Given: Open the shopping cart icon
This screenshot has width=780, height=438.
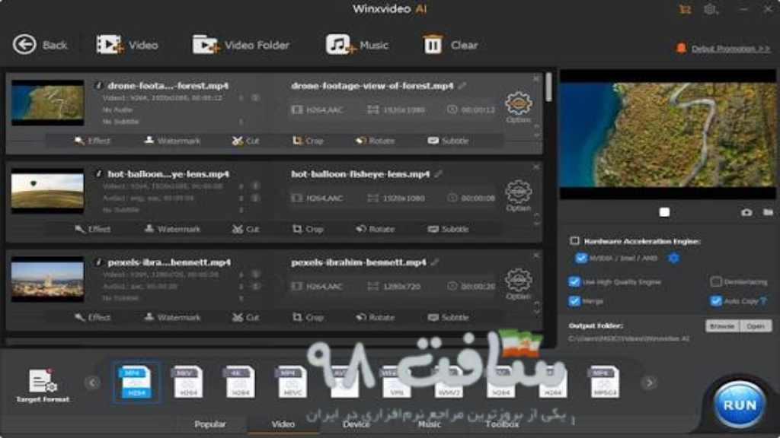Looking at the screenshot, I should (685, 9).
